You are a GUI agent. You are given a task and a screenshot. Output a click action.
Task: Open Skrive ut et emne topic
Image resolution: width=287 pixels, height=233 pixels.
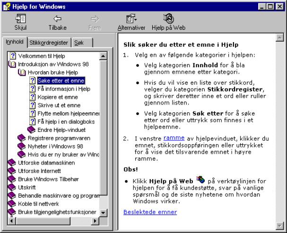click(59, 105)
